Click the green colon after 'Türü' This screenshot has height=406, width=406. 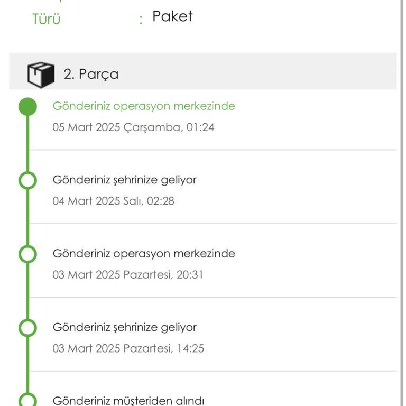point(141,21)
